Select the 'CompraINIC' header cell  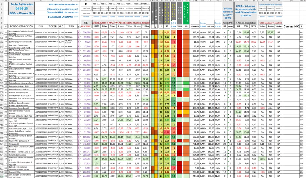coord(291,26)
